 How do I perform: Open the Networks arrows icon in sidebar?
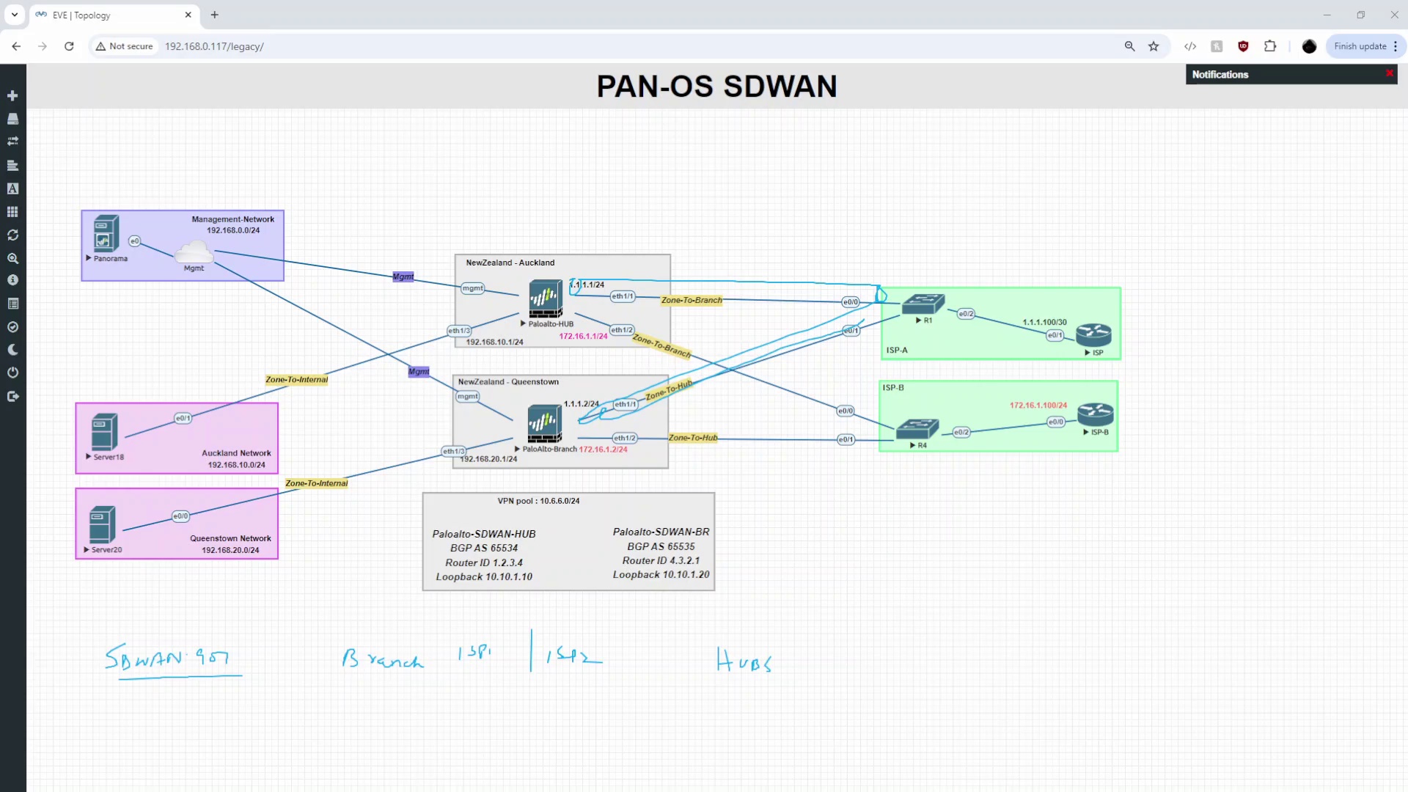point(12,142)
